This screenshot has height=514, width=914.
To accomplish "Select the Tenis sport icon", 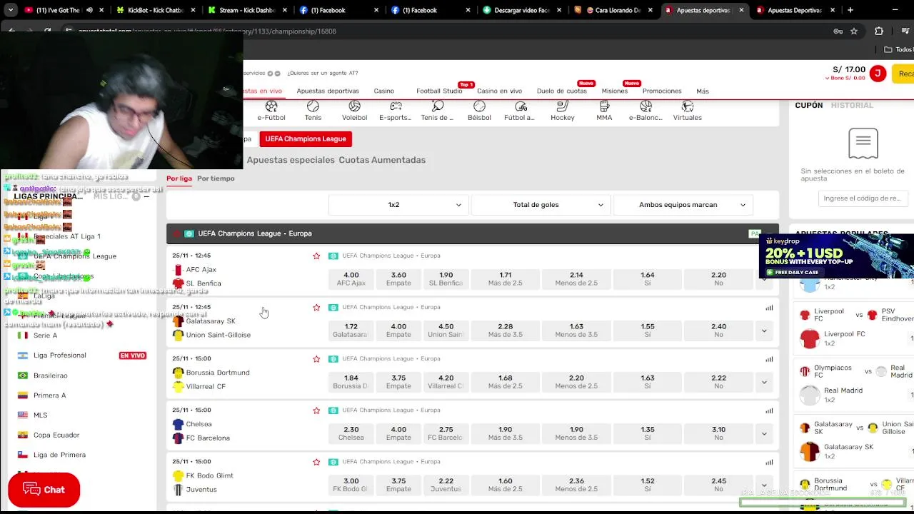I will point(313,111).
